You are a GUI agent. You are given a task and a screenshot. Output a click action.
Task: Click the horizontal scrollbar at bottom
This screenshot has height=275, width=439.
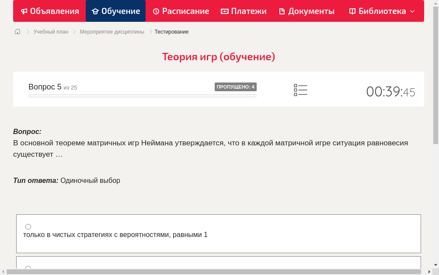coord(213,272)
